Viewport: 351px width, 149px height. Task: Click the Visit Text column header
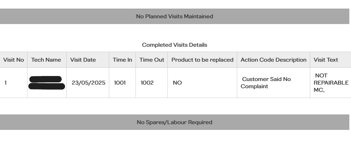tap(326, 60)
